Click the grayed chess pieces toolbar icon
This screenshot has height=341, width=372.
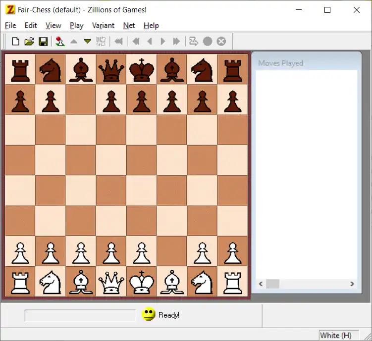[101, 42]
